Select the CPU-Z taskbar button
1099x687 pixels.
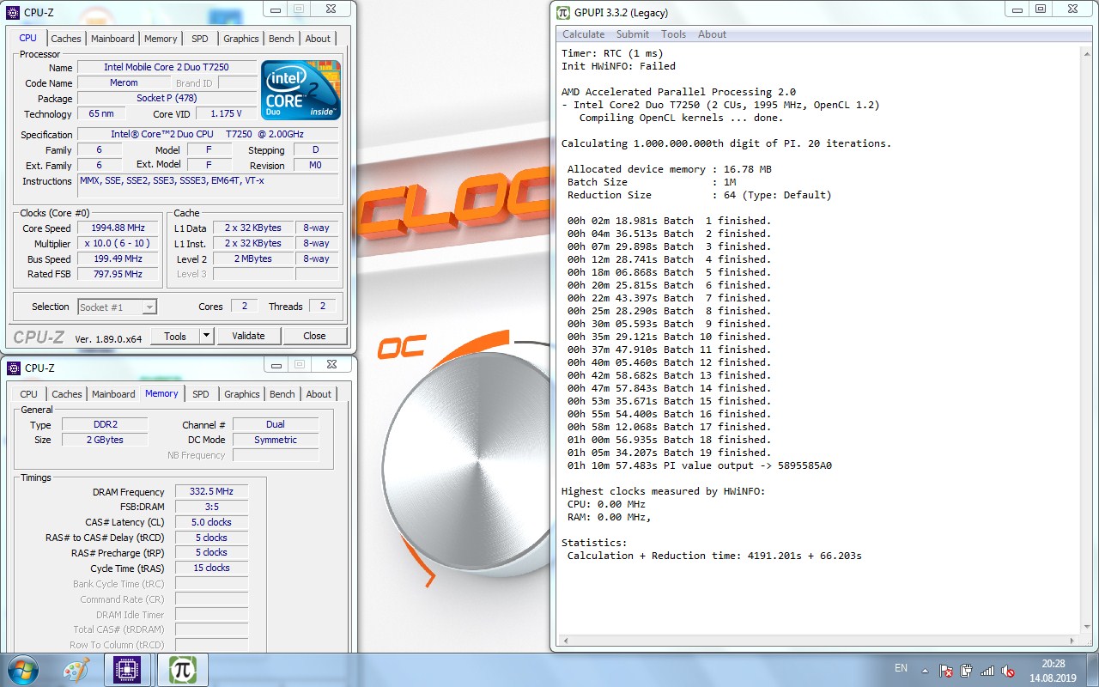[128, 670]
